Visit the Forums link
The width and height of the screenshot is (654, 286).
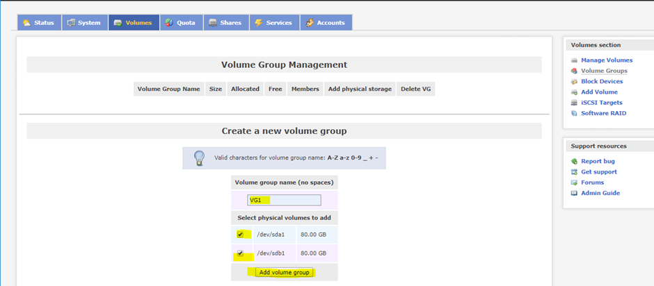(592, 183)
